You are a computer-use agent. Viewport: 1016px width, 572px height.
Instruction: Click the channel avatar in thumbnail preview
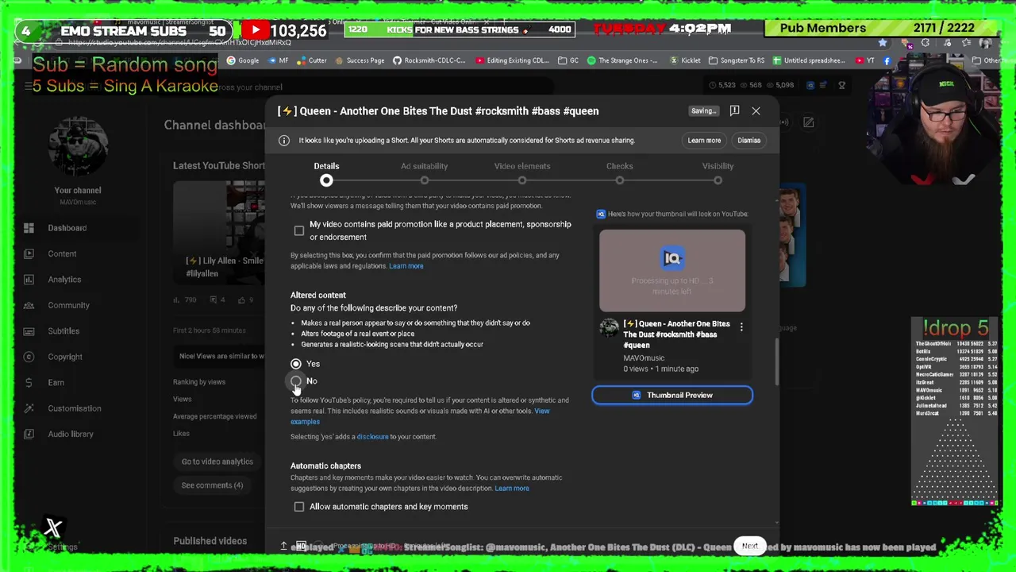click(x=609, y=328)
